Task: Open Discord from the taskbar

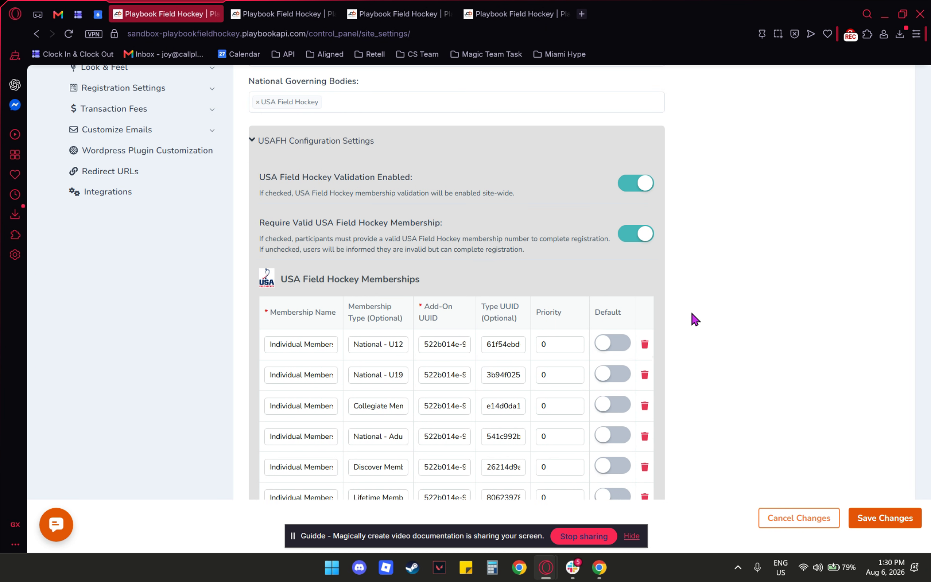Action: pos(359,567)
